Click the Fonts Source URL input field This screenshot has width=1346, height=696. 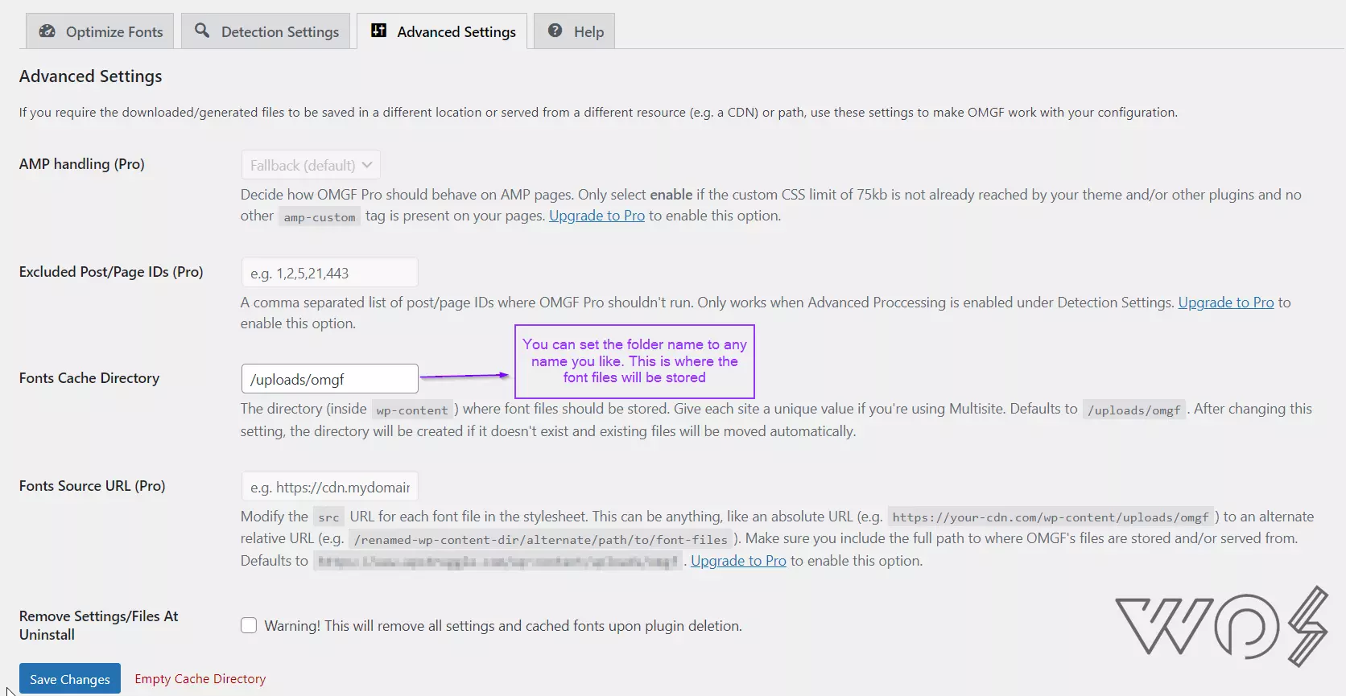coord(329,487)
